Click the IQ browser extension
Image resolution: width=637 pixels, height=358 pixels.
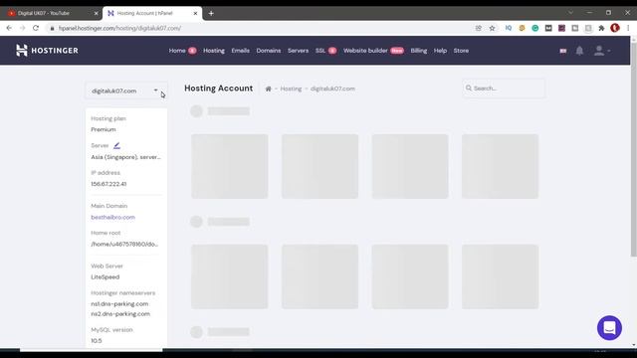coord(509,28)
